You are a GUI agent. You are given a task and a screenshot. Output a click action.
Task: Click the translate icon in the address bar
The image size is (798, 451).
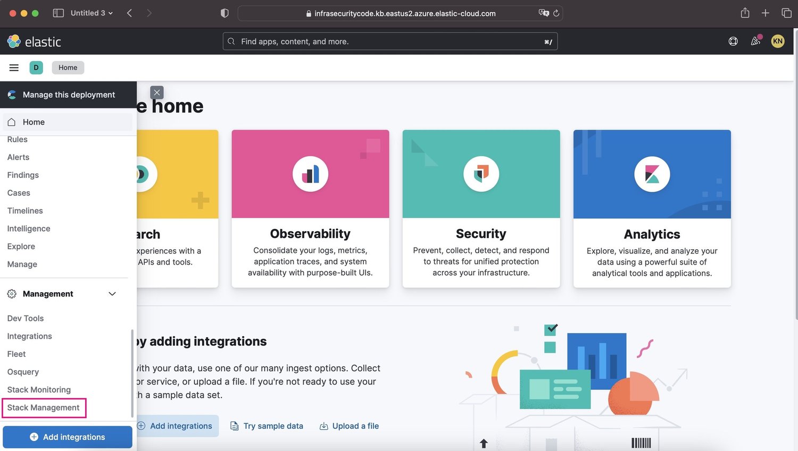pos(544,13)
